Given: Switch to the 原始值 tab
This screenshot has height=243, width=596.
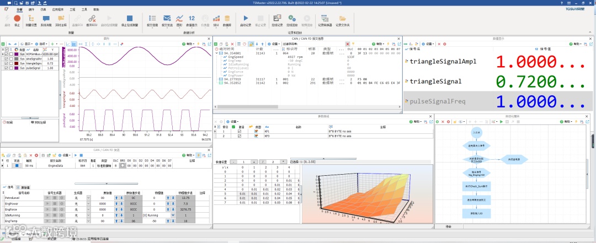Looking at the screenshot, I should pyautogui.click(x=24, y=187).
